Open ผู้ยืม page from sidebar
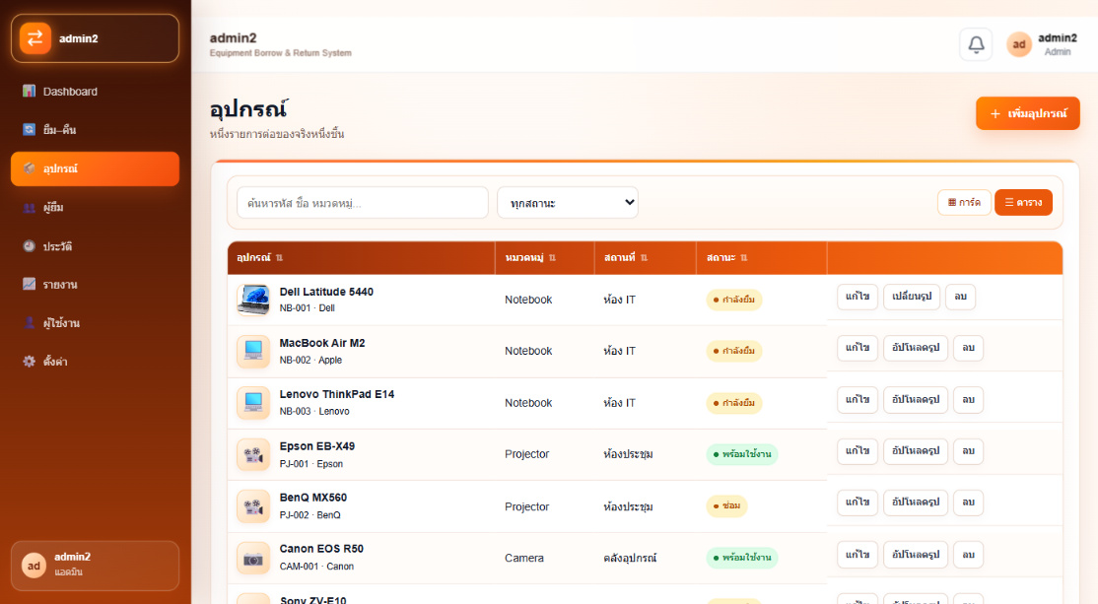The height and width of the screenshot is (604, 1098). [96, 207]
